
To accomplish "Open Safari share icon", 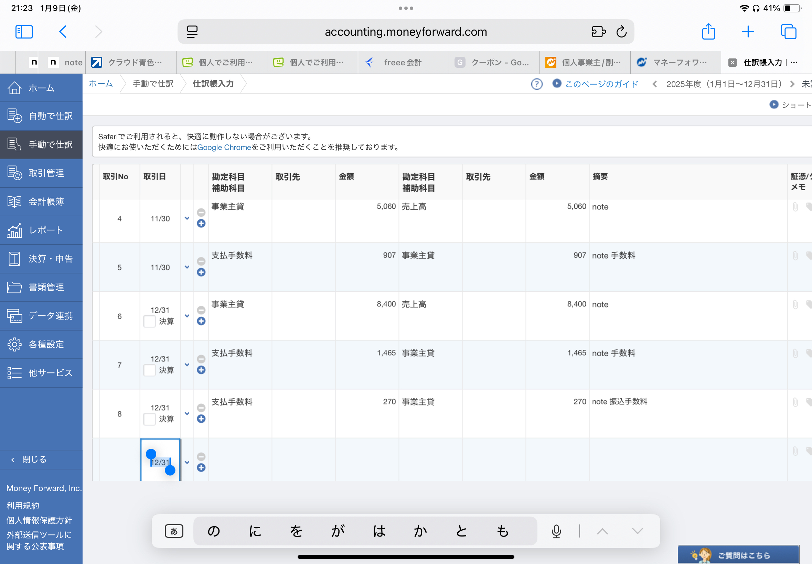I will click(708, 31).
